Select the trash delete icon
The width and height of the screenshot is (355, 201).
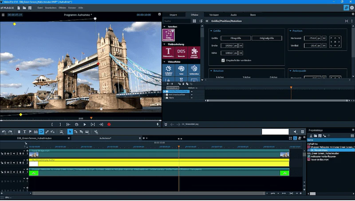pyautogui.click(x=19, y=132)
